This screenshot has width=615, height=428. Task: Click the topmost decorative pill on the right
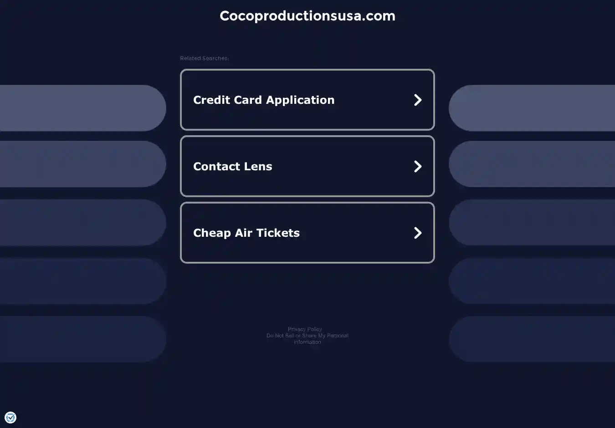point(532,108)
